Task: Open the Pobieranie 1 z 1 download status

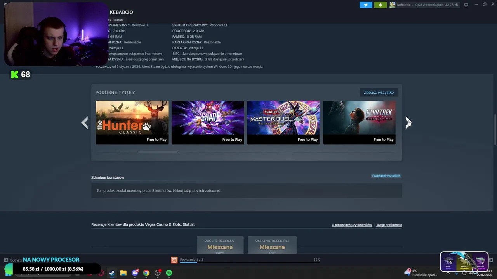Action: pos(191,260)
